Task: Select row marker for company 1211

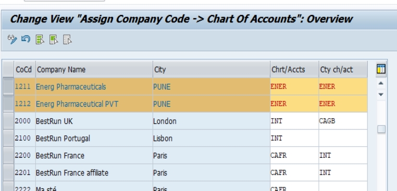Action: tap(8, 86)
